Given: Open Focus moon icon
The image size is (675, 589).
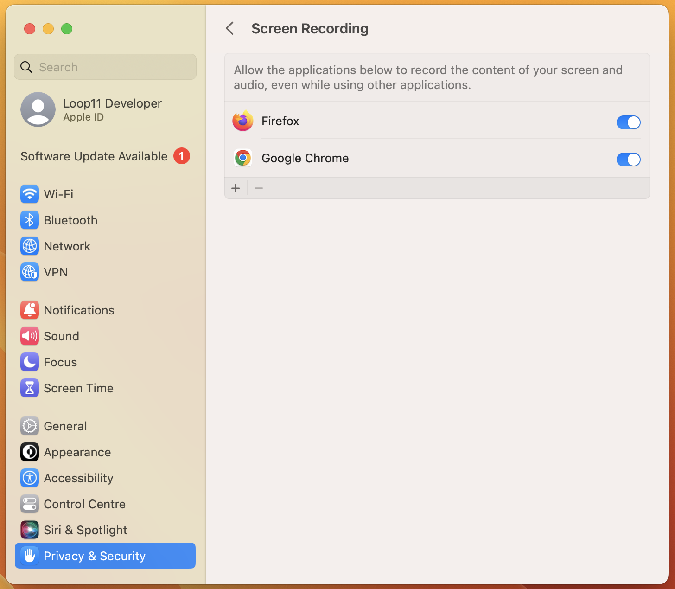Looking at the screenshot, I should click(30, 362).
